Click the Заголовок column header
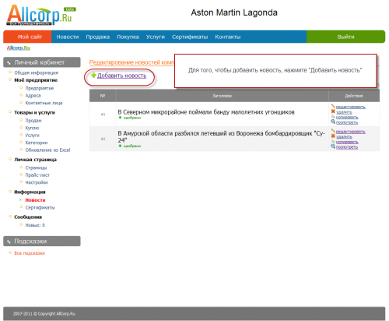The width and height of the screenshot is (389, 321). (223, 96)
